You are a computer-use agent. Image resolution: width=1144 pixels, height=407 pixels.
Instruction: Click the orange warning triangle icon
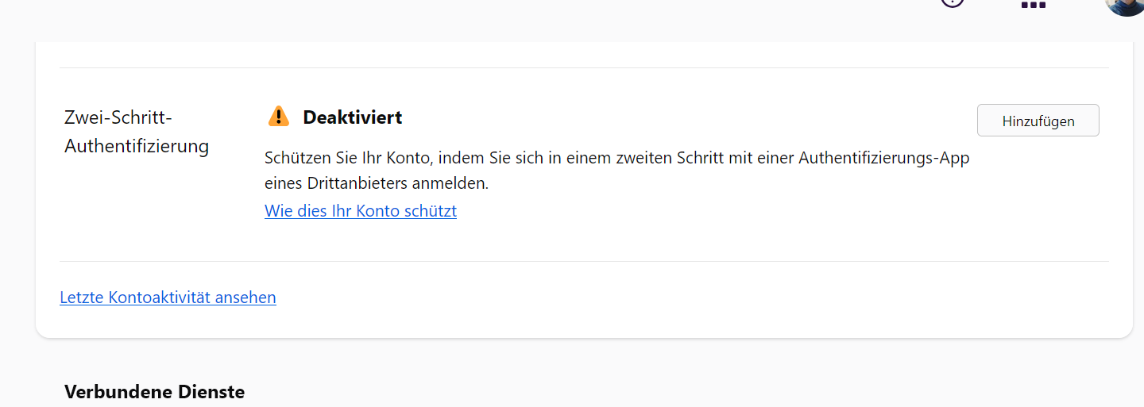[279, 117]
